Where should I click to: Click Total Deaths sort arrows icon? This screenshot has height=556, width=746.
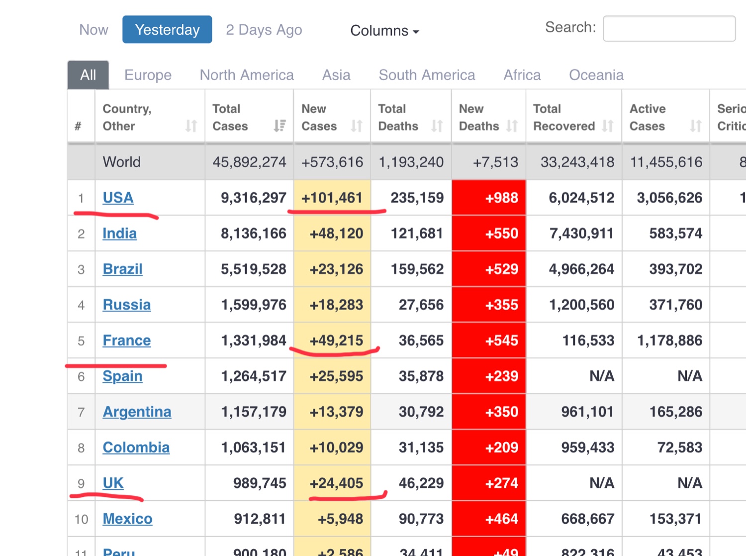[437, 126]
